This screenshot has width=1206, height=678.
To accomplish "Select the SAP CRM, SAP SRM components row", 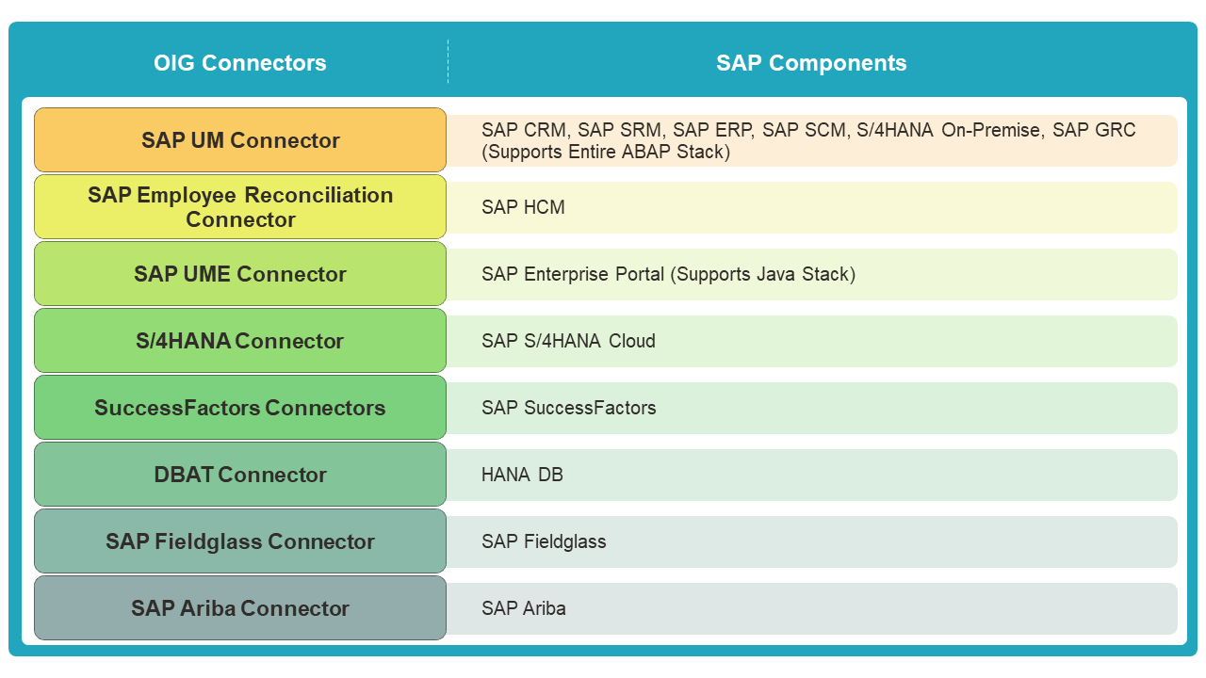I will coord(812,140).
